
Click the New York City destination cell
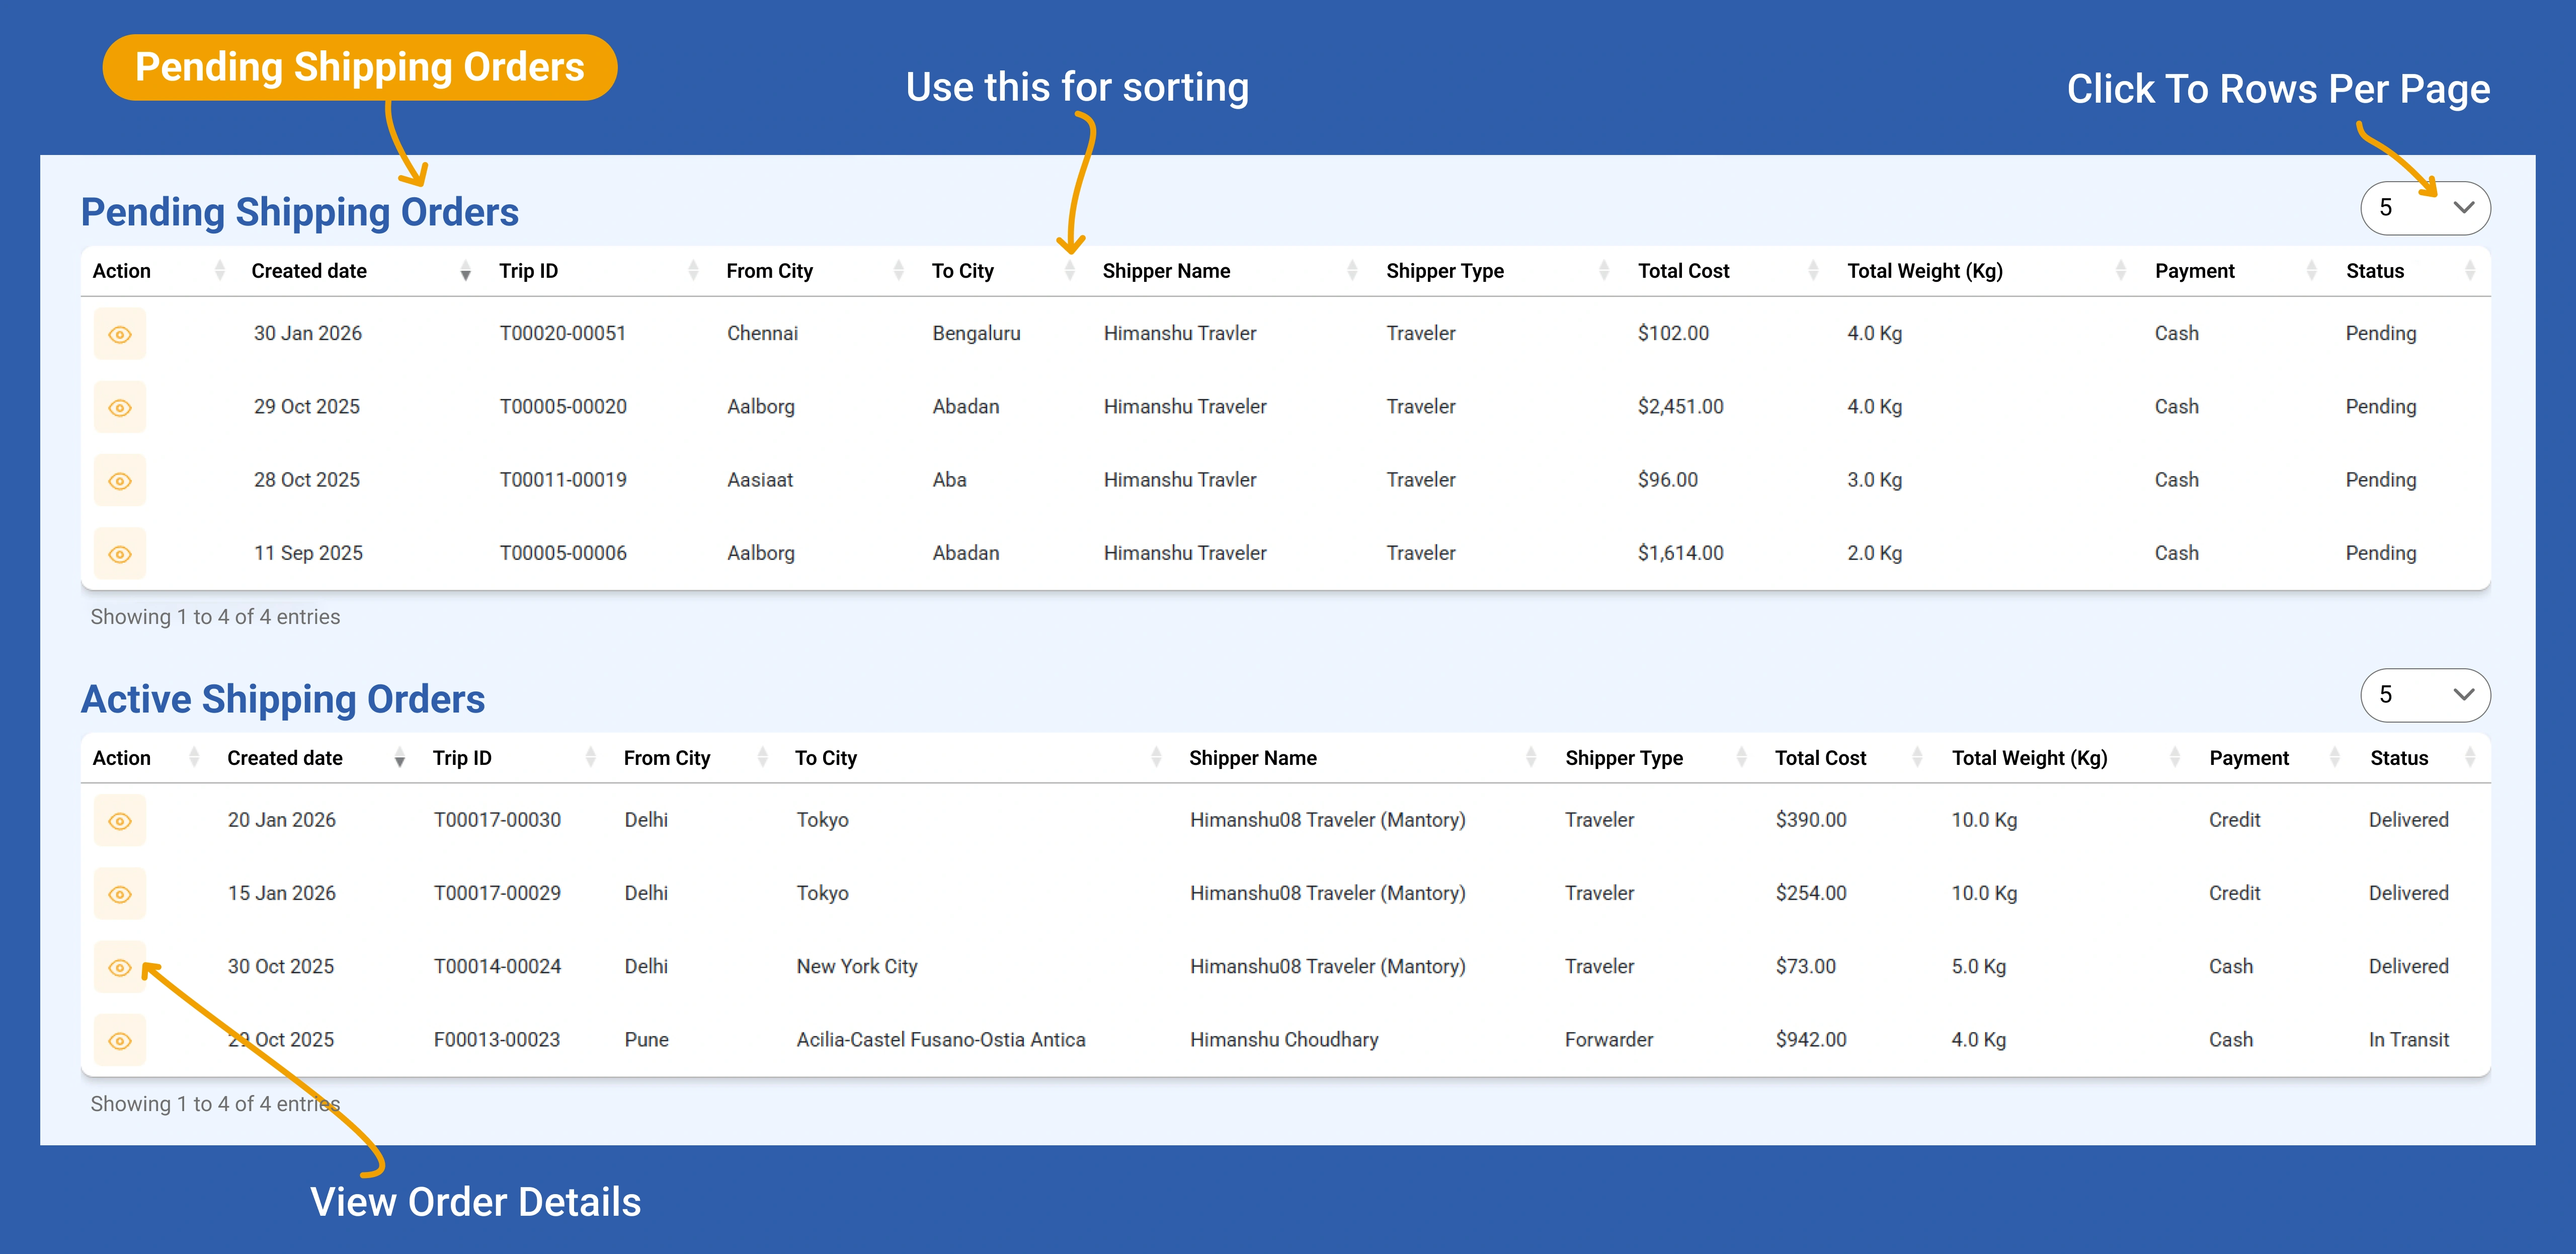[857, 967]
